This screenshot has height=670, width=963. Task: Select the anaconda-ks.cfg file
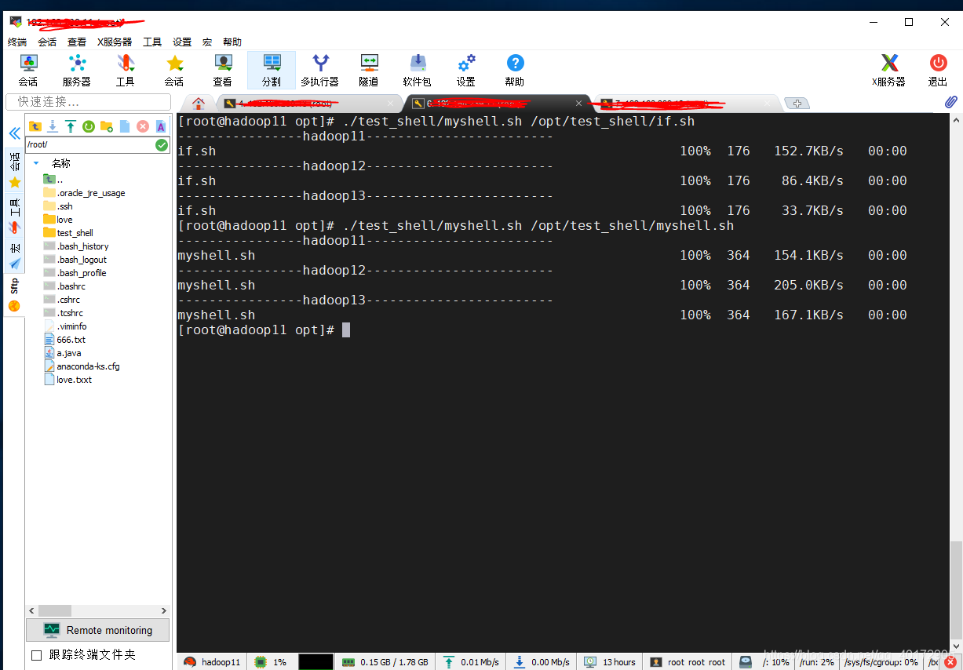(x=82, y=366)
